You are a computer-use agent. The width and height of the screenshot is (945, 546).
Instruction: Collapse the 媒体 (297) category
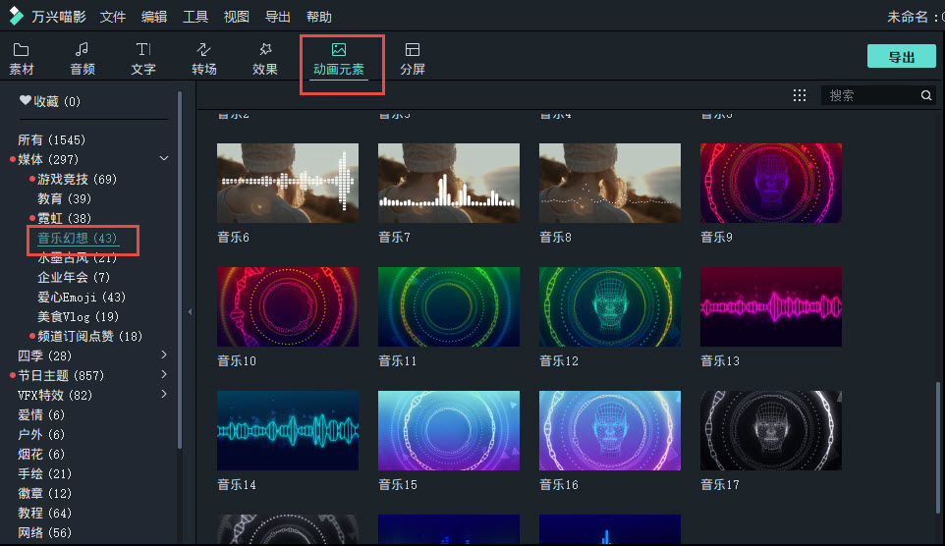[x=163, y=158]
